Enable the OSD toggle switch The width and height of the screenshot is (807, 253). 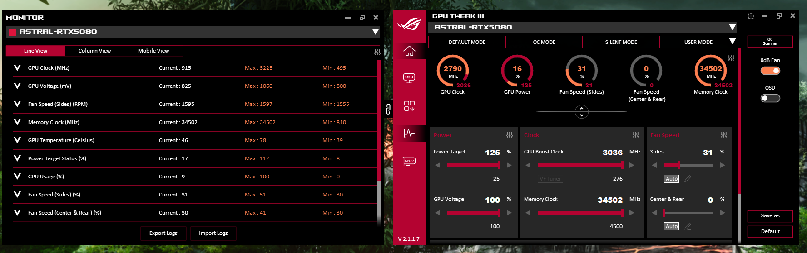click(x=770, y=98)
